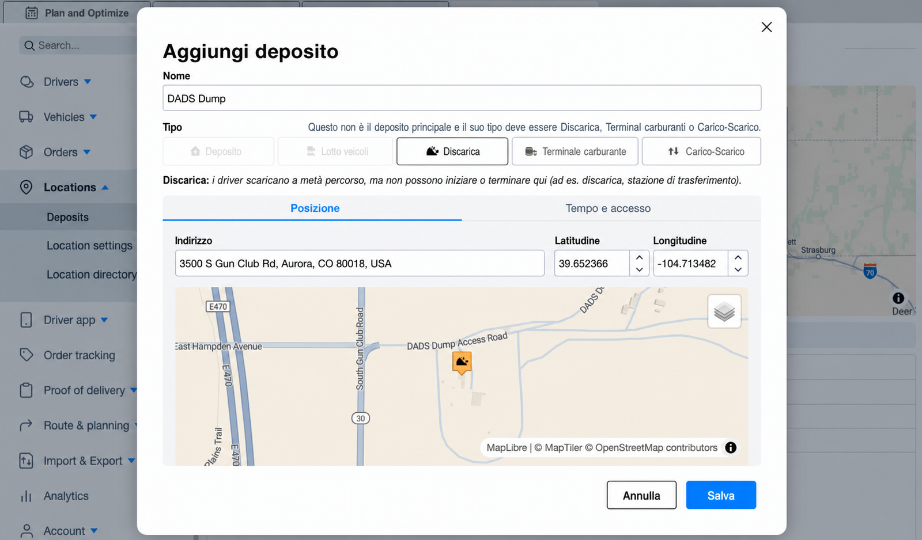Select Terminale carburante type
Image resolution: width=922 pixels, height=540 pixels.
tap(575, 151)
